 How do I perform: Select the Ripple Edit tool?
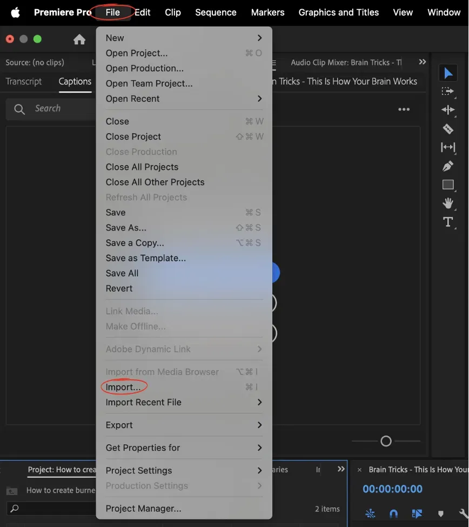point(448,110)
